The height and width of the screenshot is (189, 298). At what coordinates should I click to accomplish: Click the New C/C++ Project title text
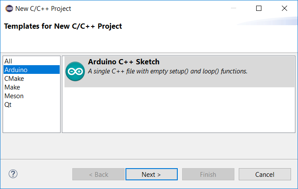click(43, 9)
